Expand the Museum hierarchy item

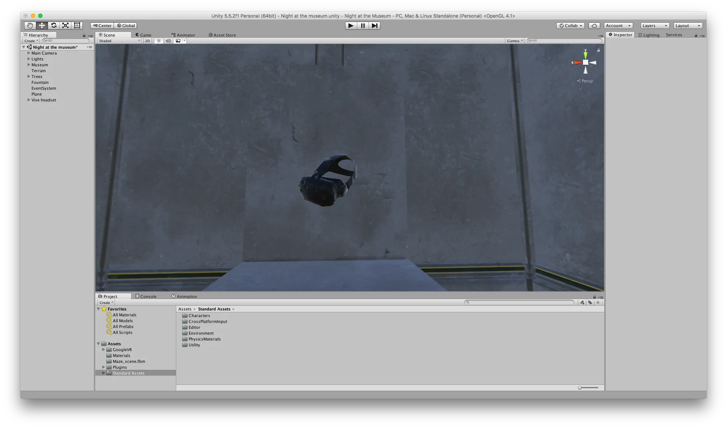click(29, 65)
